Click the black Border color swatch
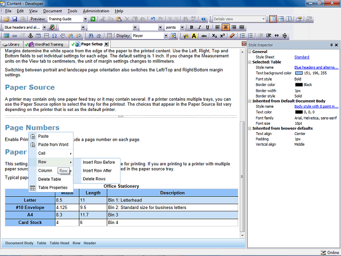Screen dimensions: 341x256 299,85
